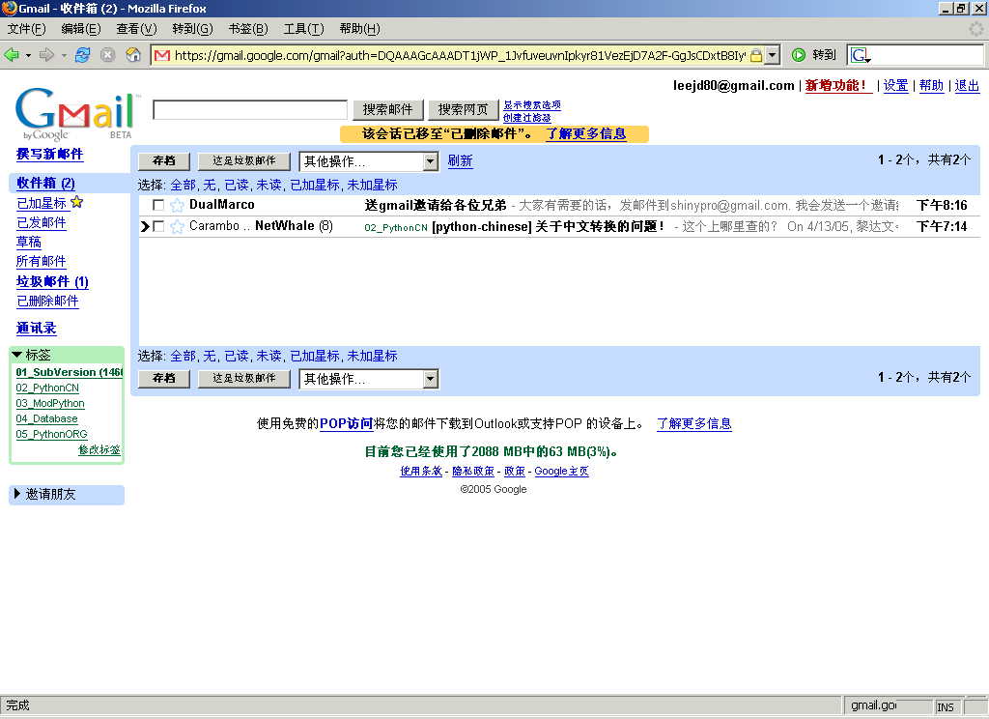Screen dimensions: 989x719
Task: Open the Forward button history dropdown arrow
Action: click(x=64, y=55)
